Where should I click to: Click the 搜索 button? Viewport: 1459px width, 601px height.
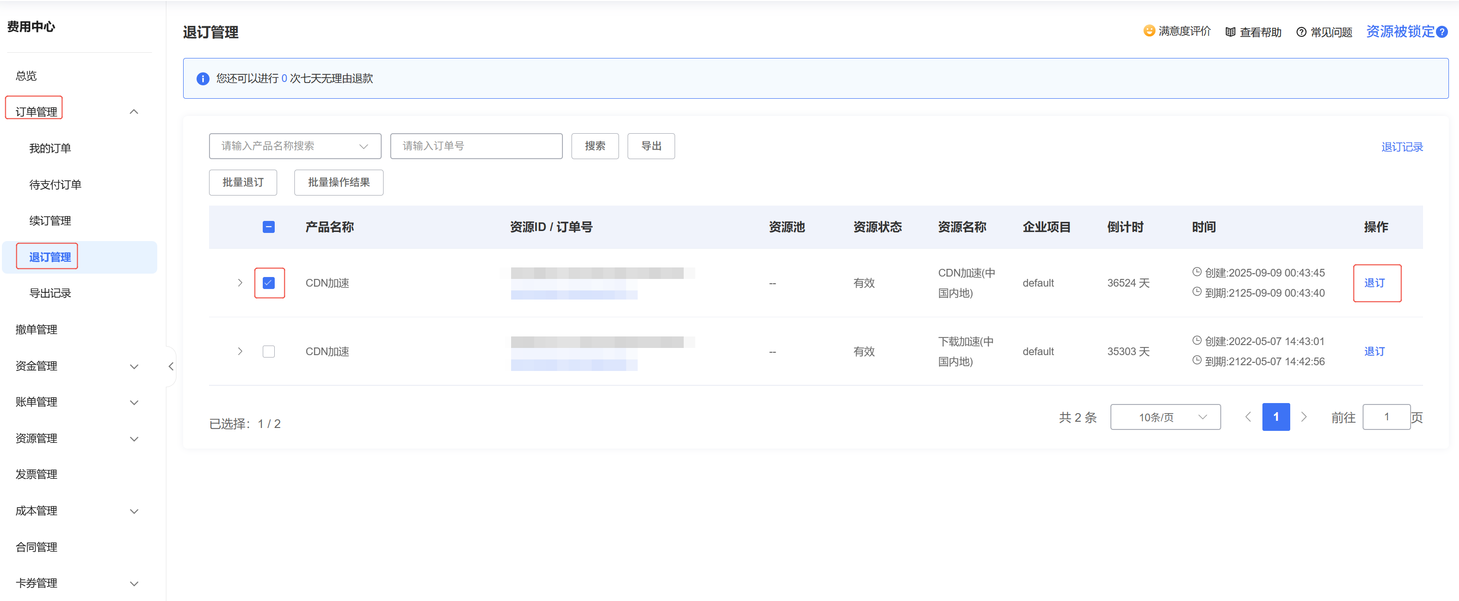(595, 146)
